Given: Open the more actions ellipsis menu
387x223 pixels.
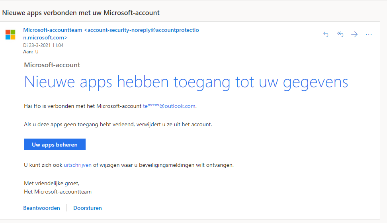Looking at the screenshot, I should pyautogui.click(x=369, y=34).
